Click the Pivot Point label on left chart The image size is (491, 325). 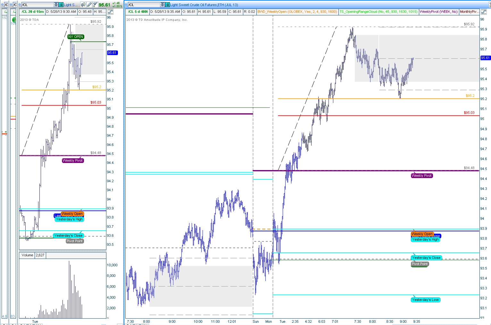[x=75, y=241]
